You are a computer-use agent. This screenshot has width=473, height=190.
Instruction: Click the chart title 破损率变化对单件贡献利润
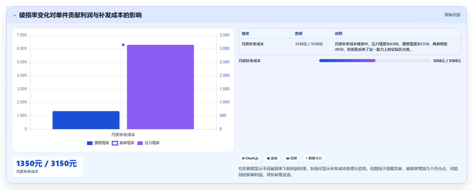[x=80, y=15]
